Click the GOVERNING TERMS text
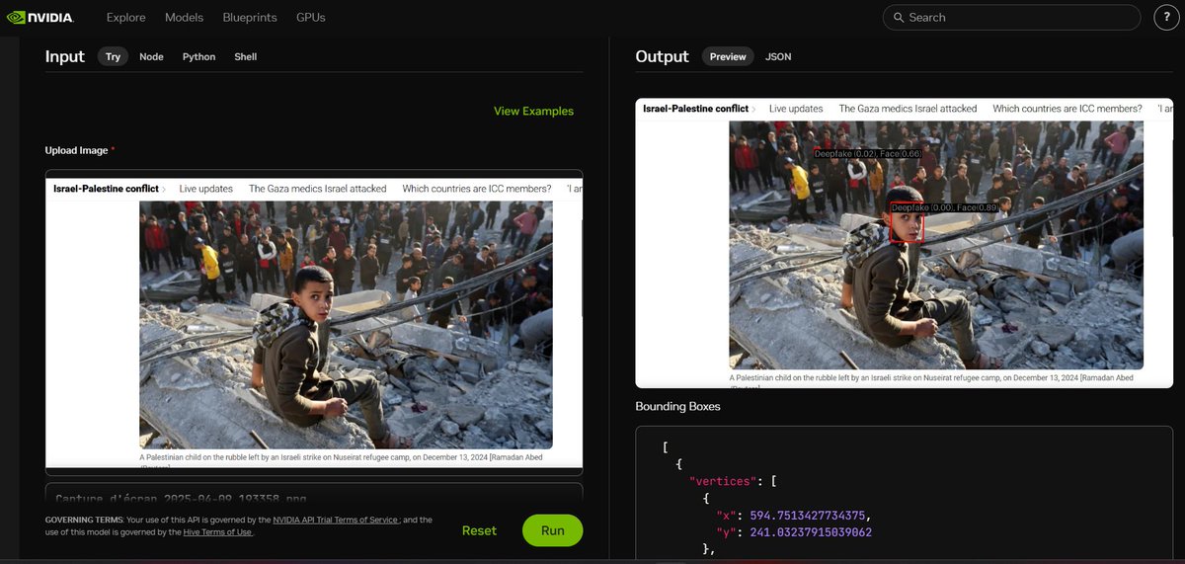Viewport: 1185px width, 564px height. point(82,520)
